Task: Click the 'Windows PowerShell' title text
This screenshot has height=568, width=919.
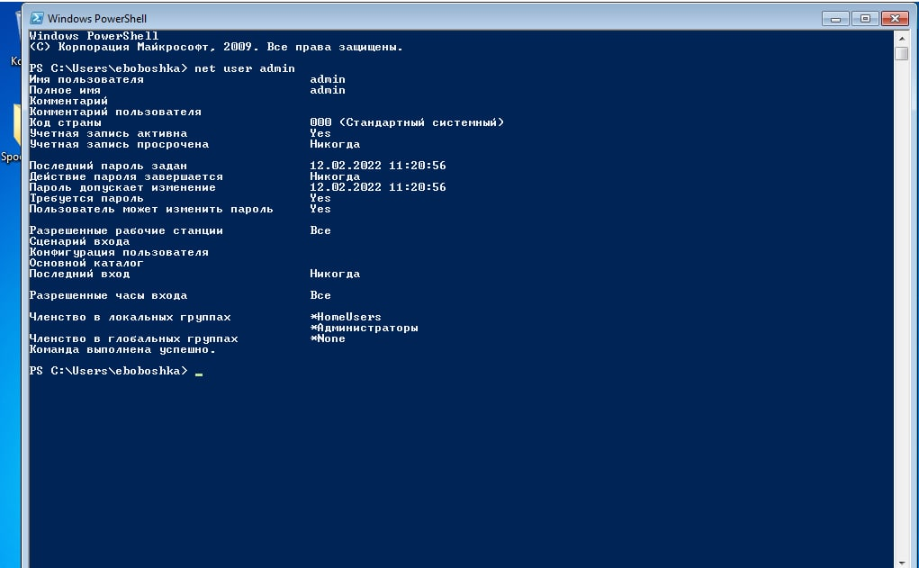Action: pyautogui.click(x=96, y=19)
